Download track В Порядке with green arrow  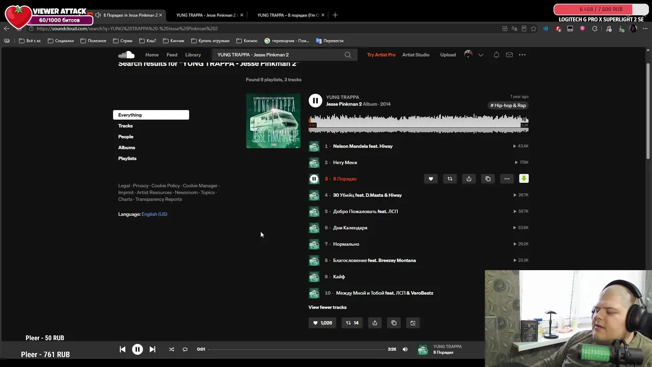click(x=524, y=178)
